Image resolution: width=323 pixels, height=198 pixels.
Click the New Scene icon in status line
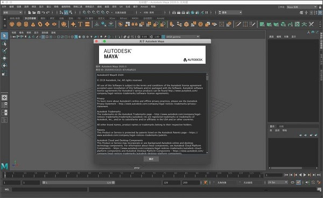[30, 12]
